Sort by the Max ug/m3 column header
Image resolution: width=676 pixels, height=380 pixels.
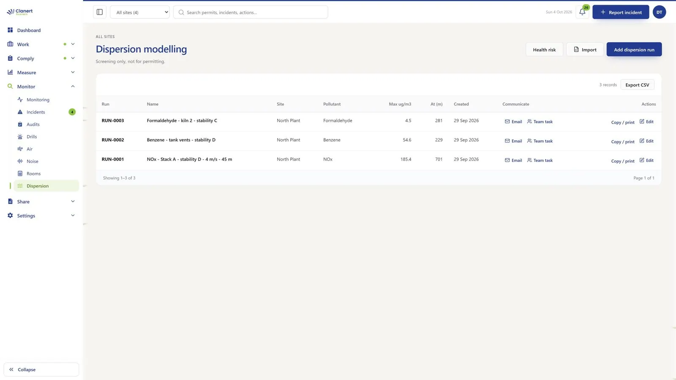pyautogui.click(x=400, y=104)
